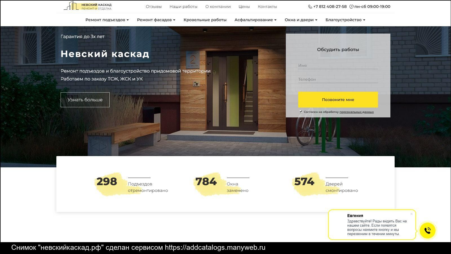
Task: Go to Кровельные работы page
Action: (x=205, y=20)
